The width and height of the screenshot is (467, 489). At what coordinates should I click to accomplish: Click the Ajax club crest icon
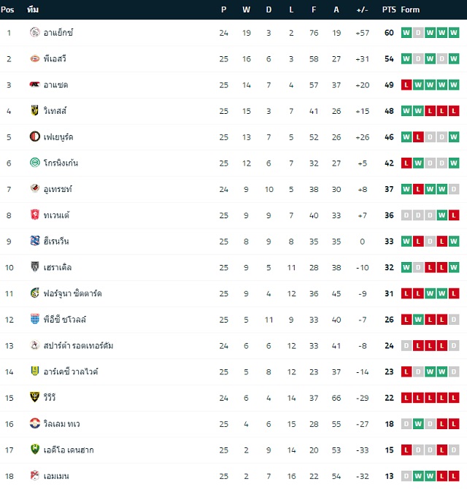click(x=34, y=32)
